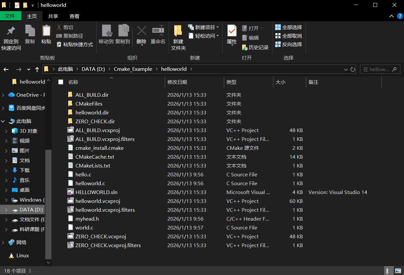Screen dimensions: 404x275
Task: Expand the DATA (D:) tree node
Action: tap(6, 210)
